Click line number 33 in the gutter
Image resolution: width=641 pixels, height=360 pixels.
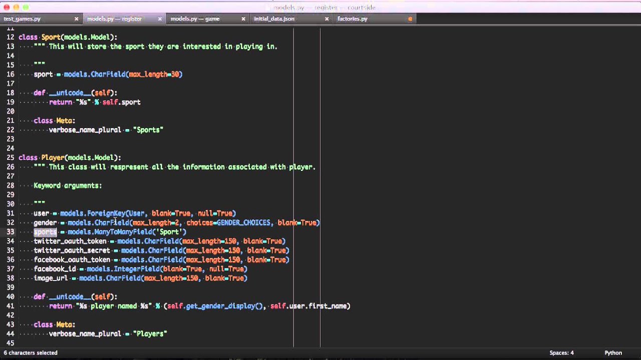pyautogui.click(x=10, y=232)
